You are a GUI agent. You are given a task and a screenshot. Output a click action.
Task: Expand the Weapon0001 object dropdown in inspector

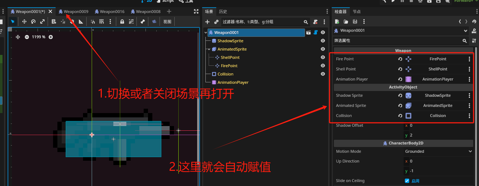pyautogui.click(x=465, y=31)
